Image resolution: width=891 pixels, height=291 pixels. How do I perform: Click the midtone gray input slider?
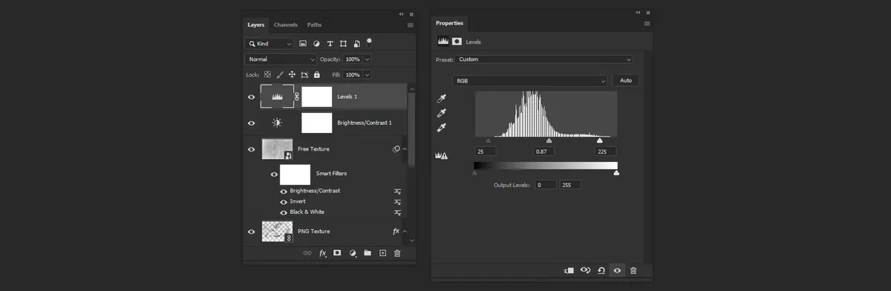549,140
